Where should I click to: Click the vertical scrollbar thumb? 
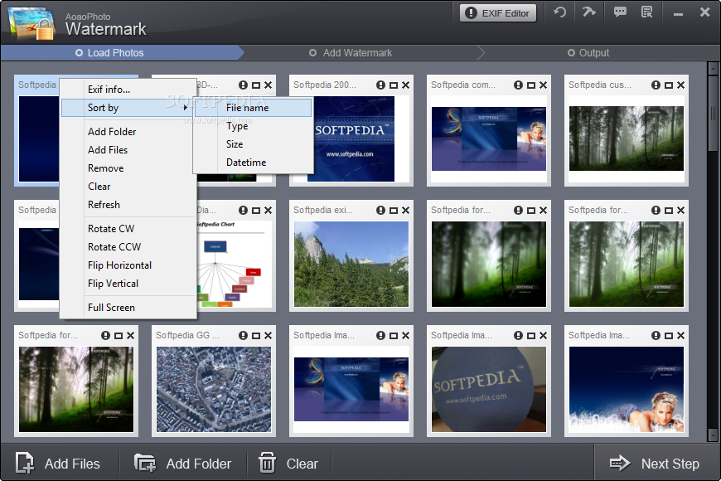[x=713, y=114]
